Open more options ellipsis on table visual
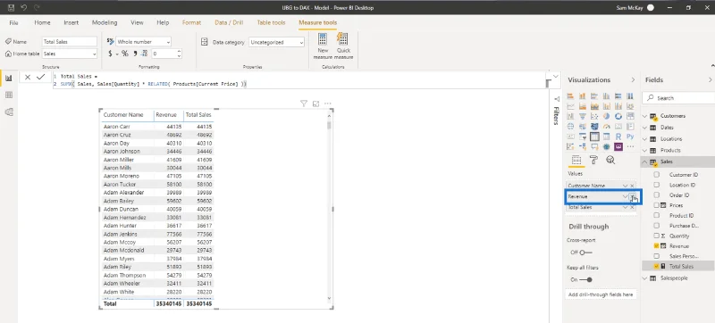715x323 pixels. click(x=327, y=104)
